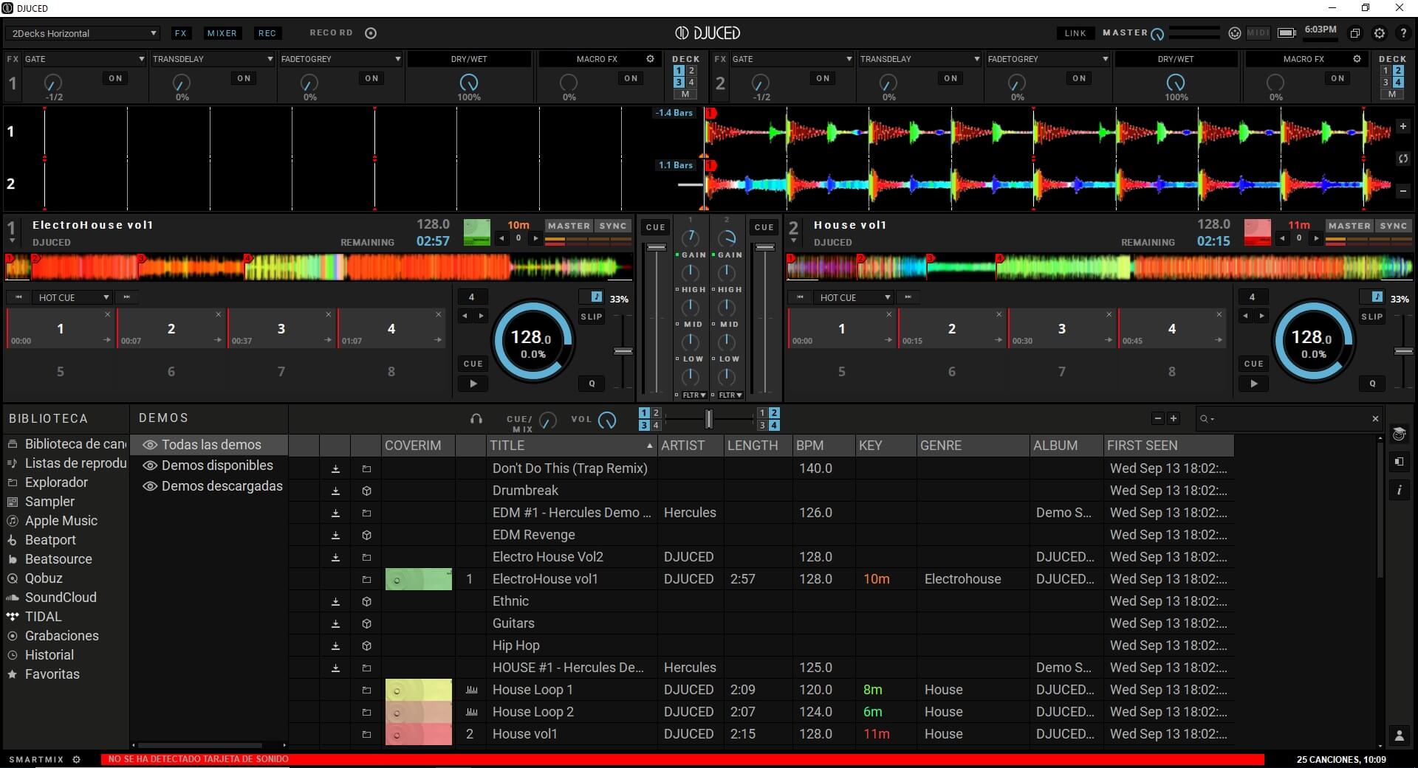Clear the search field with X

click(1375, 419)
